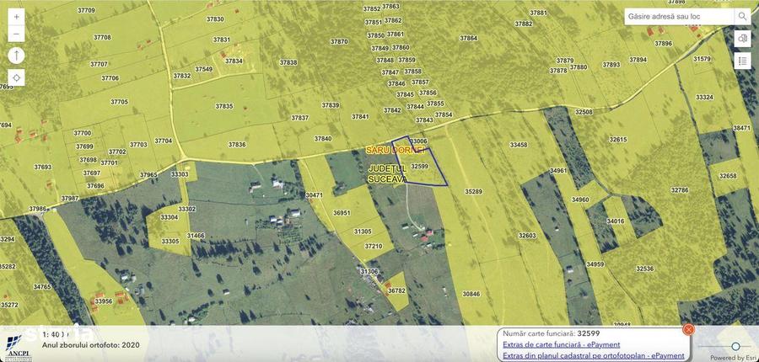
Task: Open 'Extras de carte funciară - ePayment' link
Action: pyautogui.click(x=561, y=344)
